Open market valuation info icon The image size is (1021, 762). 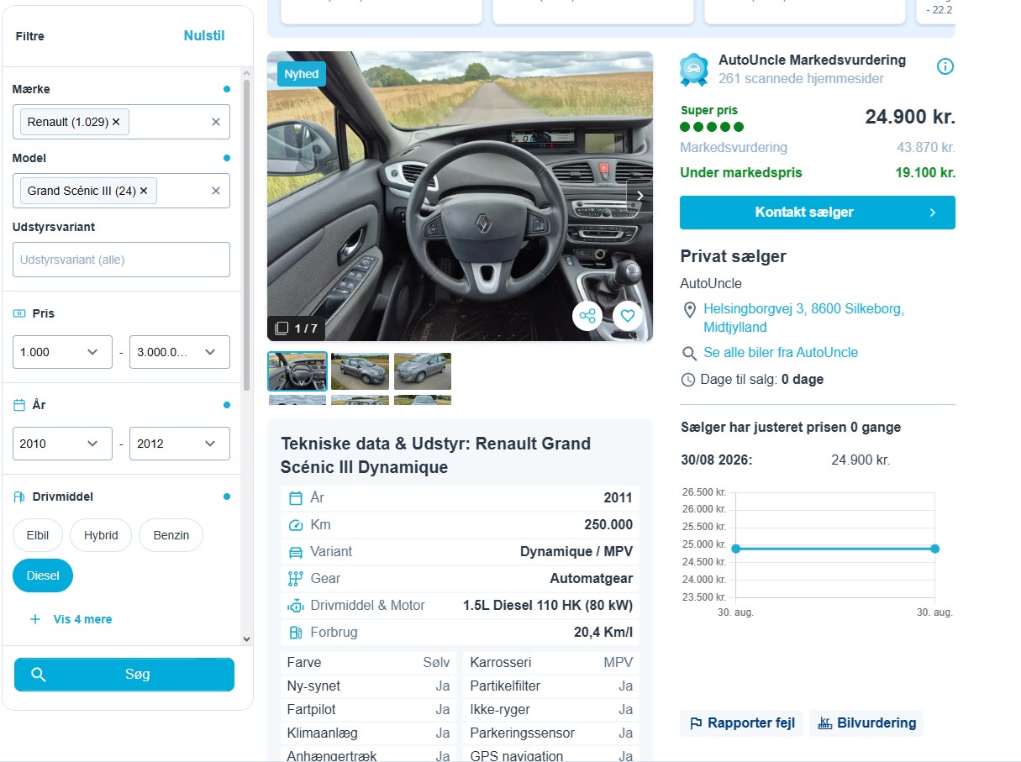click(x=945, y=66)
